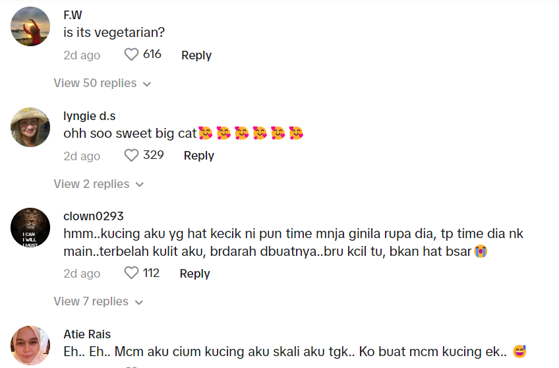
Task: Visit F.W username profile link
Action: pos(73,15)
